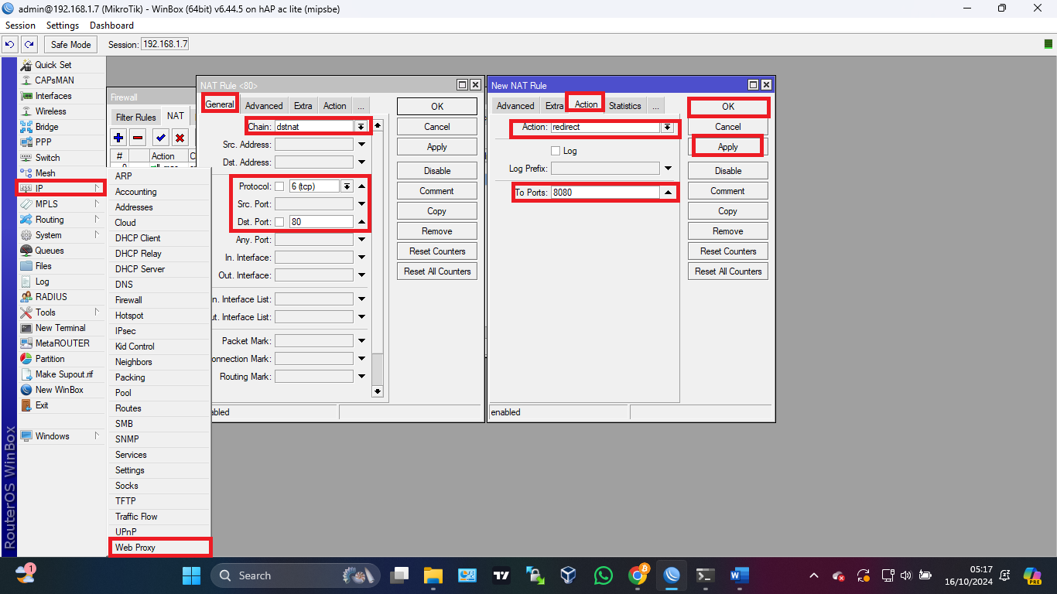
Task: Click the red X disable button in Firewall
Action: [180, 138]
